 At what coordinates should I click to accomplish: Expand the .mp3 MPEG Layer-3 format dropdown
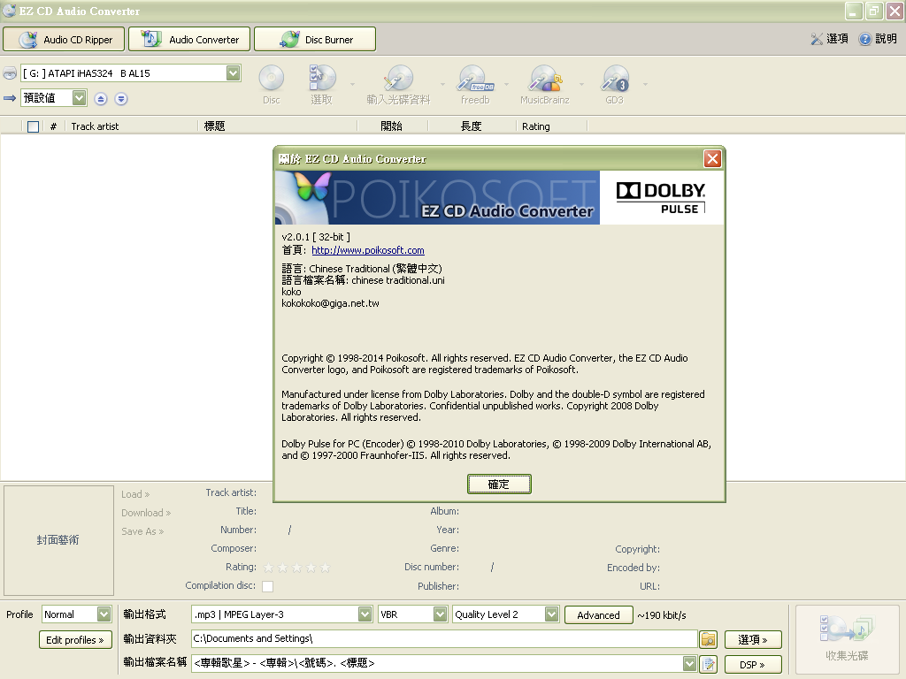click(365, 614)
